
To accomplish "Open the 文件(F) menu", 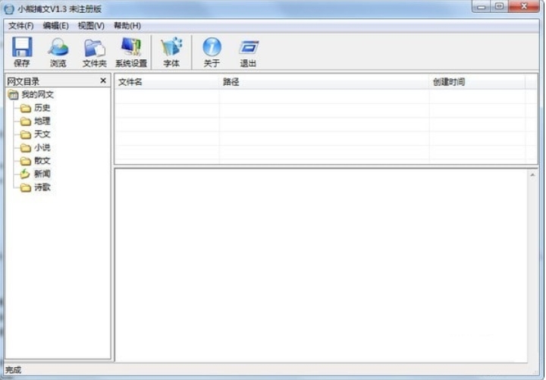I will click(x=21, y=26).
